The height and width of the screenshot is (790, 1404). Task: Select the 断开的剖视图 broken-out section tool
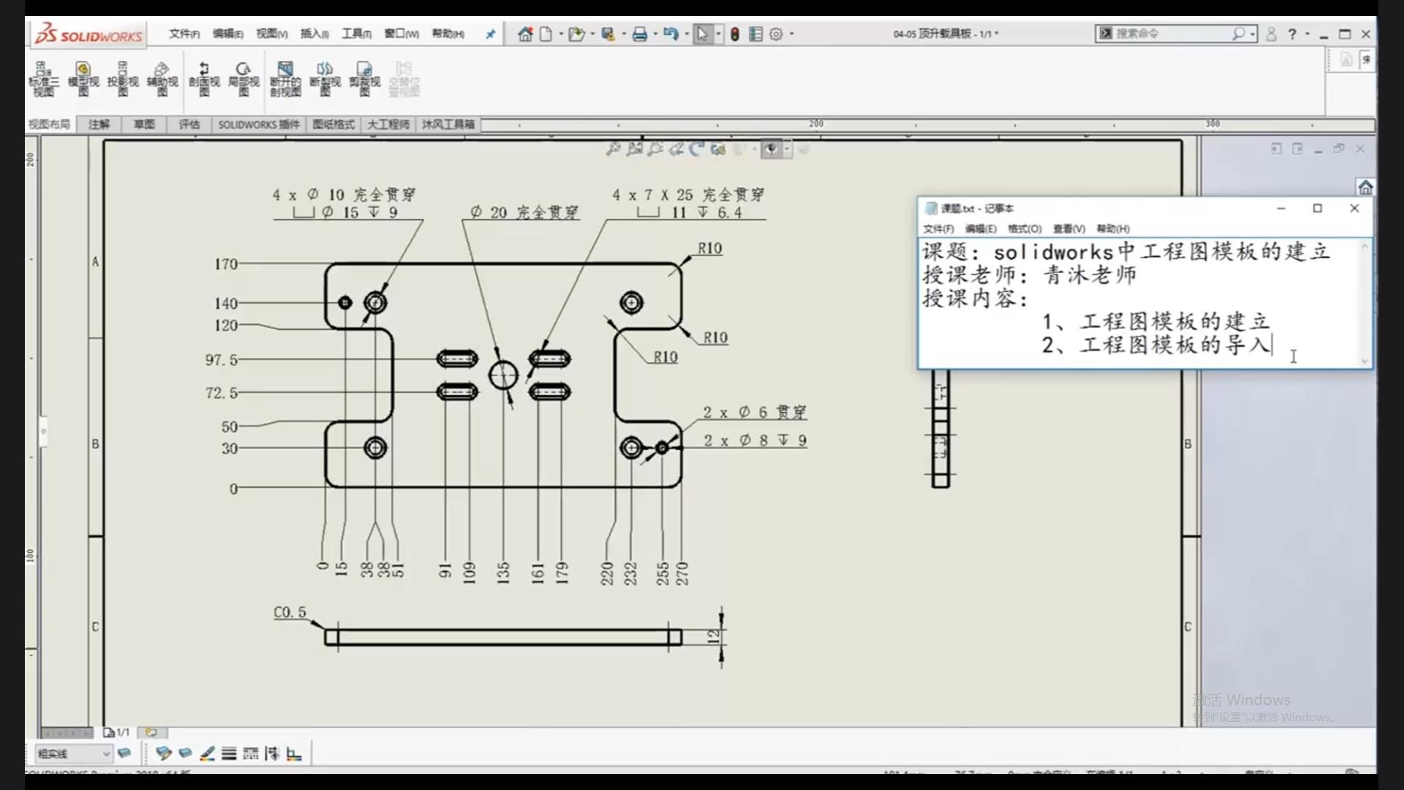click(285, 79)
